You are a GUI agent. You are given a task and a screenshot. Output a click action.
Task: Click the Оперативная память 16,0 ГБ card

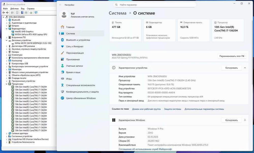194,30
